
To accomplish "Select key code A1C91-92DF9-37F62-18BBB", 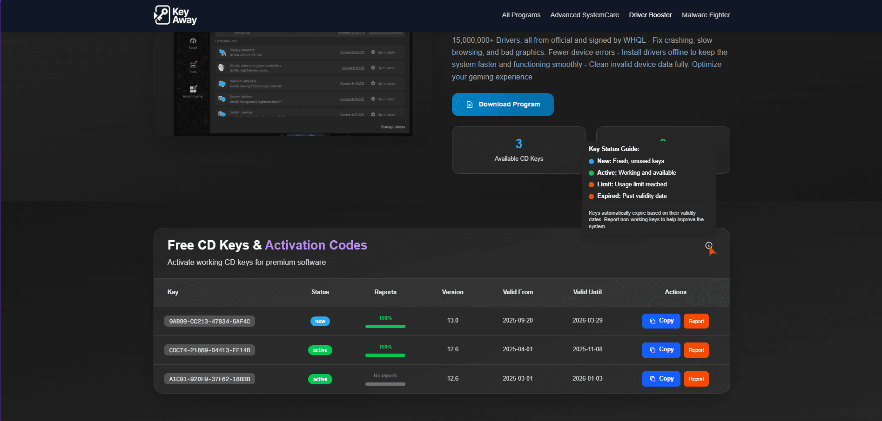I will pos(209,379).
